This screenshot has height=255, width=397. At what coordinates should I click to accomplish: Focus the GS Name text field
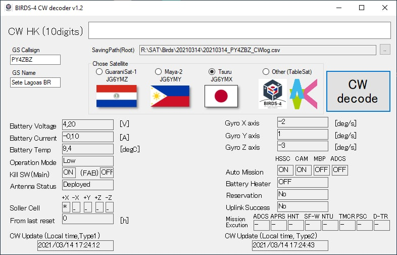pos(35,82)
